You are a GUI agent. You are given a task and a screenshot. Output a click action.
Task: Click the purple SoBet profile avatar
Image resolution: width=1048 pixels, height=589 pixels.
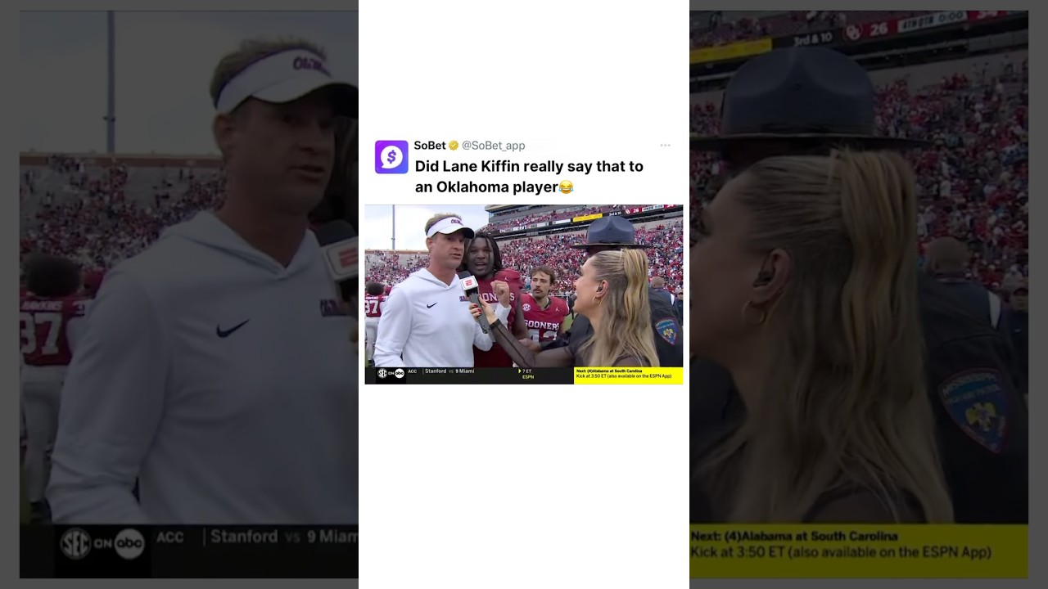[x=391, y=157]
